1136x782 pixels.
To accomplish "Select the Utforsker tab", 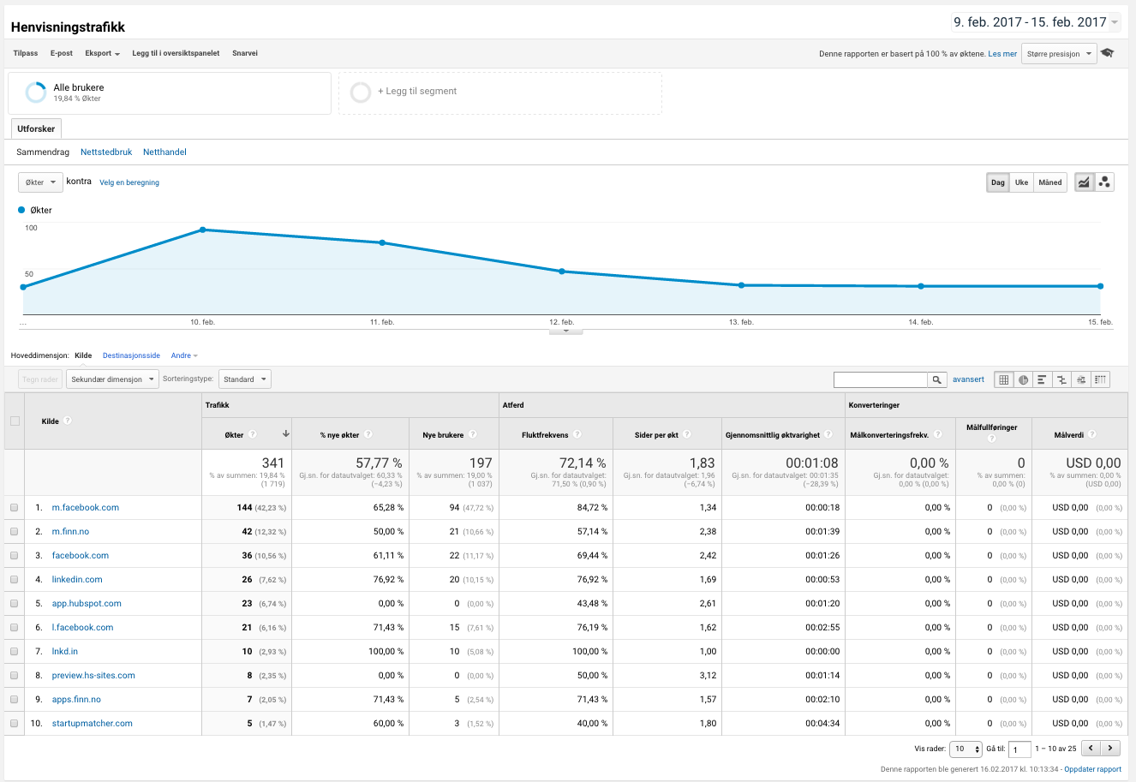I will 36,128.
